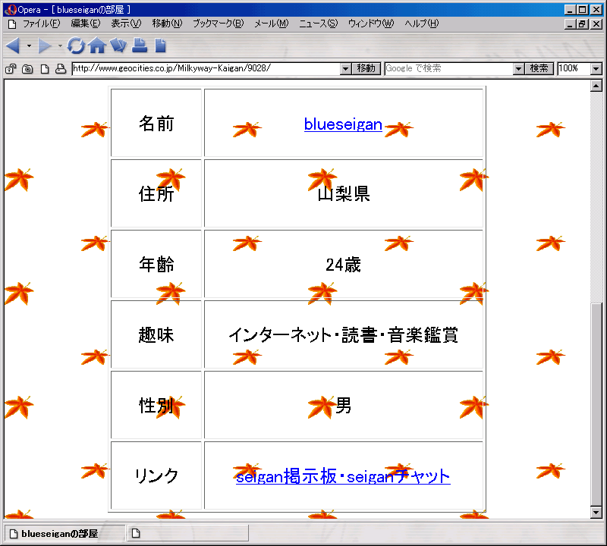The height and width of the screenshot is (546, 607).
Task: Click the Google search field
Action: coord(449,68)
